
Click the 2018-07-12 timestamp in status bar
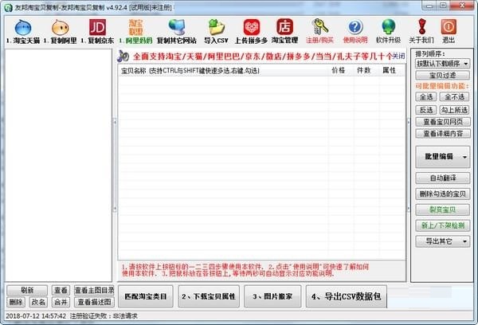[36, 316]
